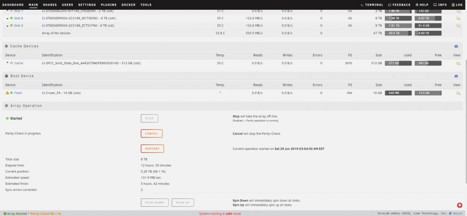Launch the Terminal from top bar
467x216 pixels.
click(x=372, y=5)
